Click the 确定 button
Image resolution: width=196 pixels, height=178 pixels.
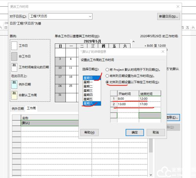click(135, 133)
